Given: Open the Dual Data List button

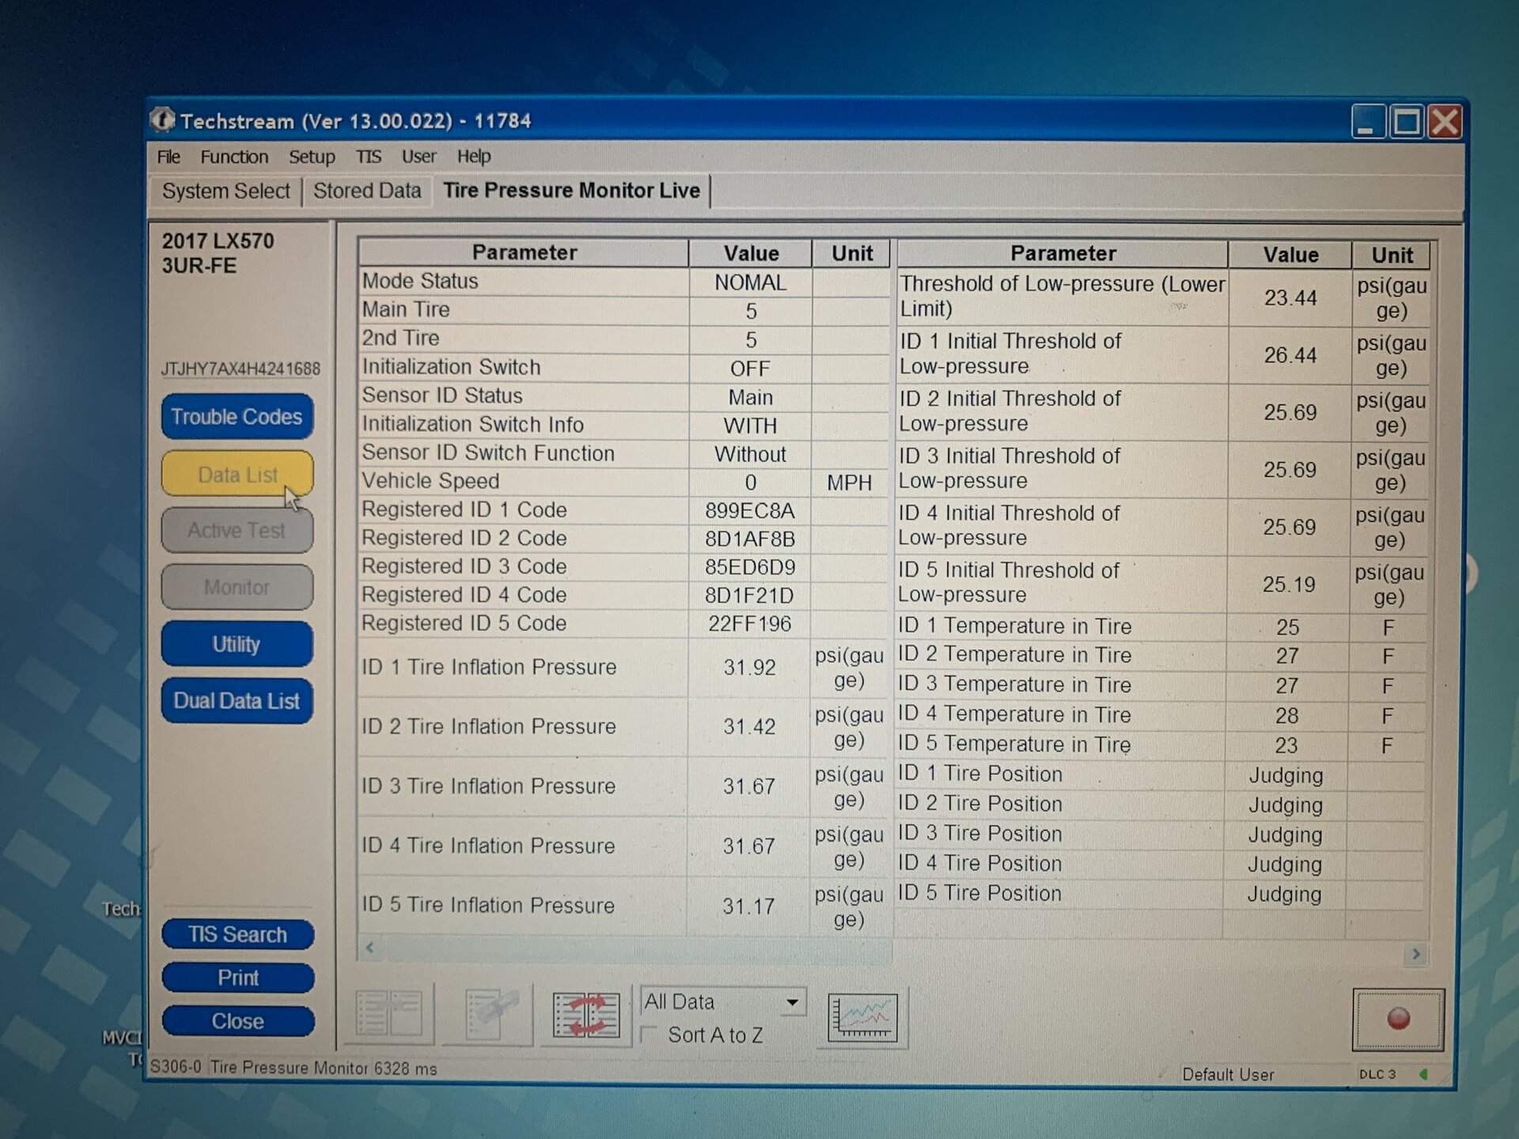Looking at the screenshot, I should tap(237, 701).
